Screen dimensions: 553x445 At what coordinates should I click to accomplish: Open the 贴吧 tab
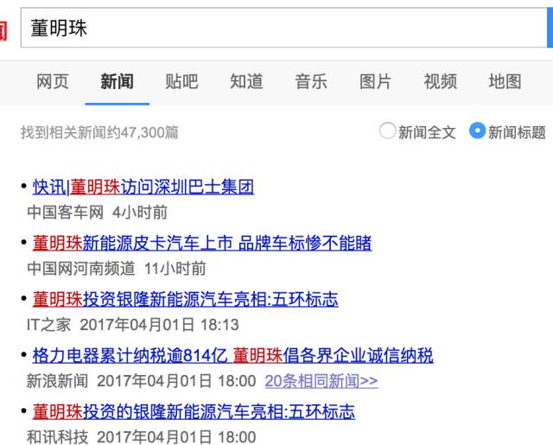click(x=181, y=81)
